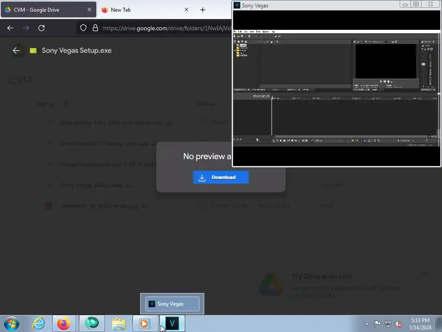The height and width of the screenshot is (332, 442).
Task: Show site security info via padlock icon
Action: pos(95,28)
